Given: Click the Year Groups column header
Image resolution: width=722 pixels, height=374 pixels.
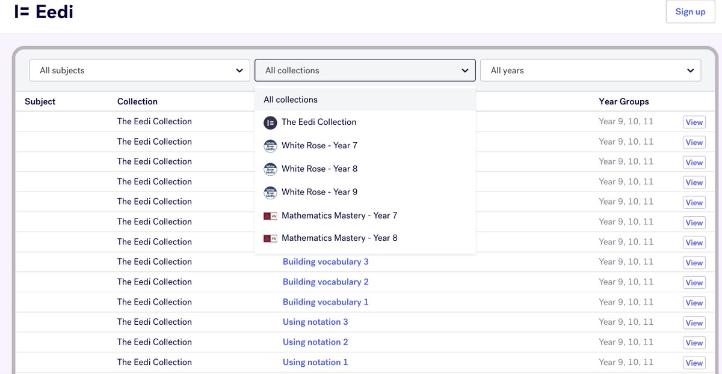Looking at the screenshot, I should 624,101.
